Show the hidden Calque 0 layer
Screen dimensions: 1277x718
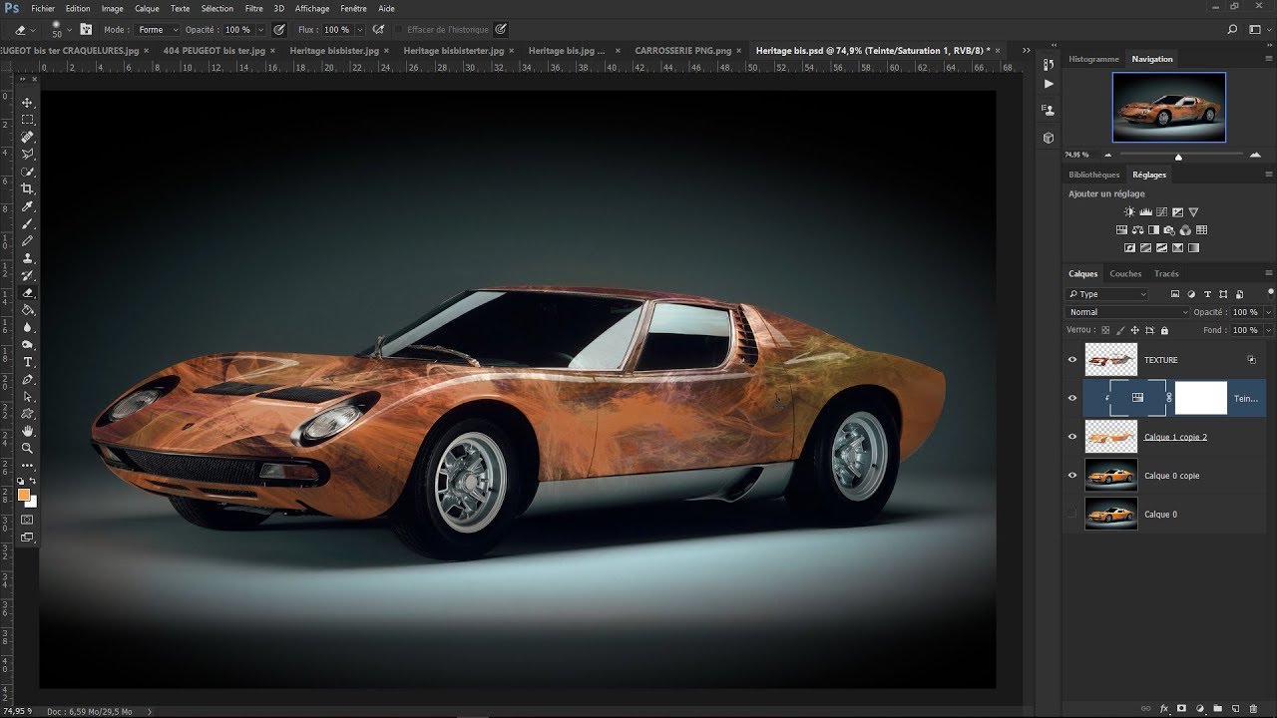[1072, 515]
